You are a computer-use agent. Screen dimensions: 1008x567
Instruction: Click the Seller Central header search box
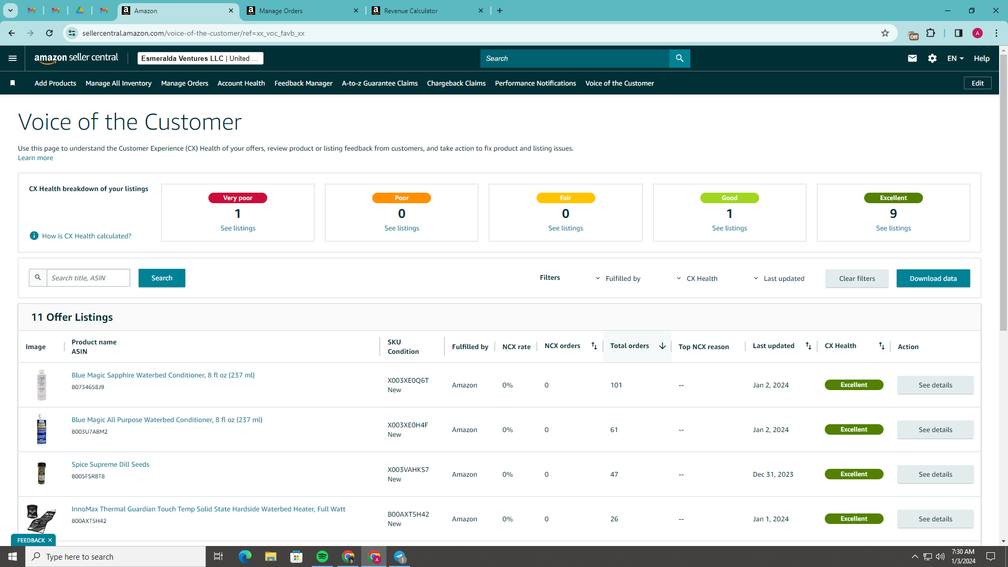[x=575, y=58]
